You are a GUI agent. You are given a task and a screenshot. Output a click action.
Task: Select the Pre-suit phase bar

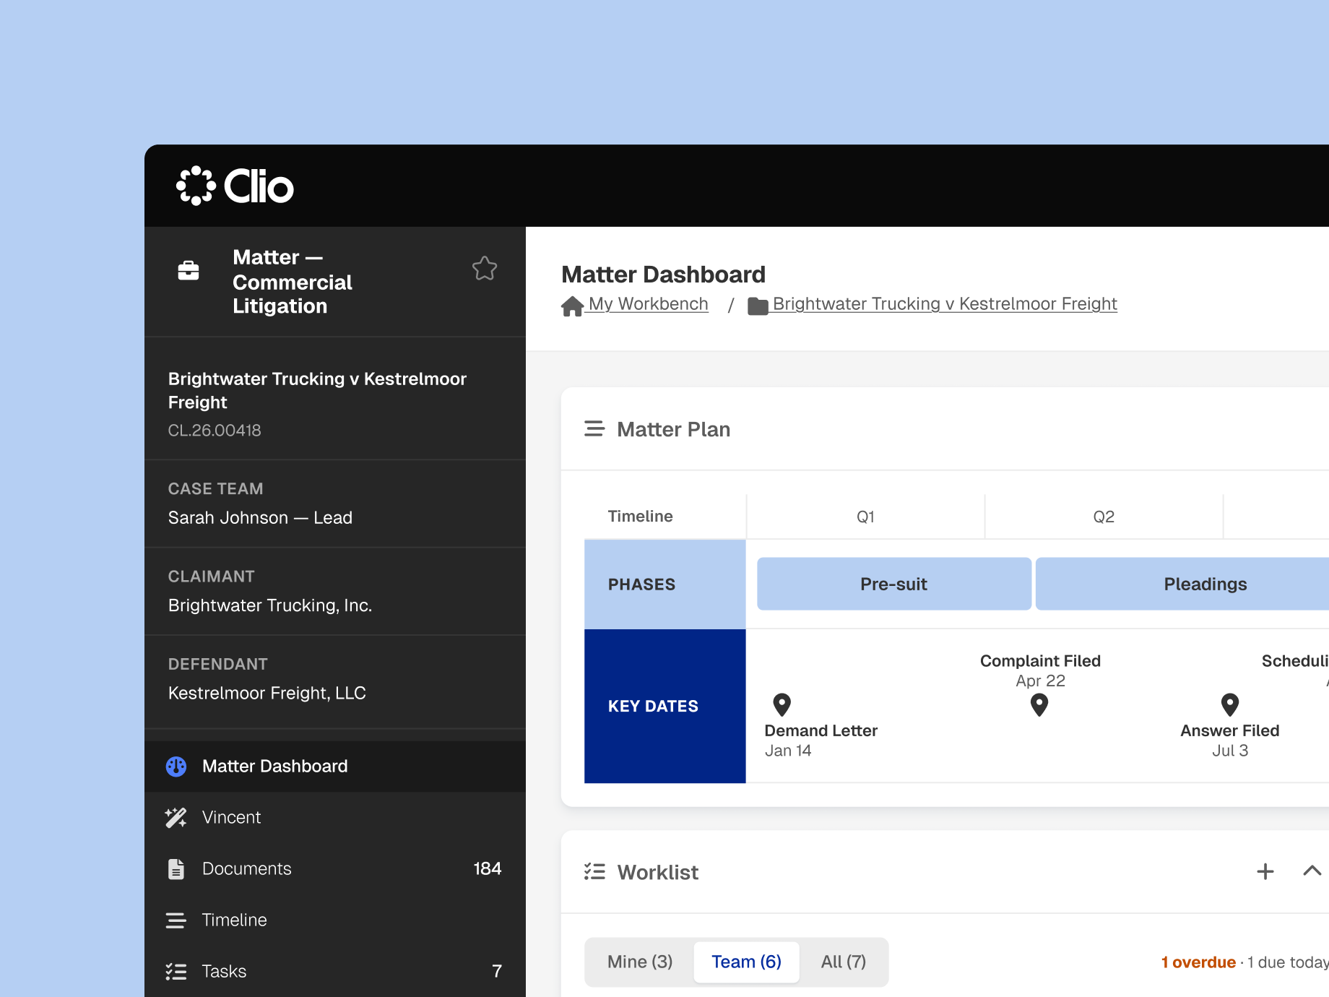point(894,584)
